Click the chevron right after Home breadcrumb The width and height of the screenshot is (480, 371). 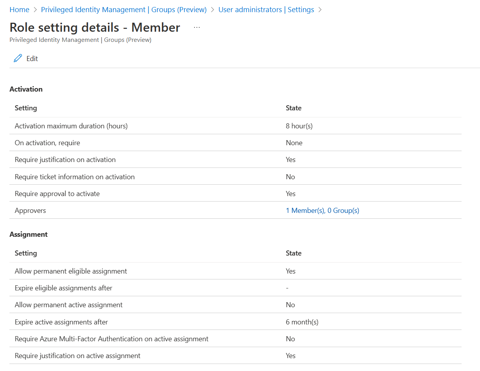click(x=35, y=10)
